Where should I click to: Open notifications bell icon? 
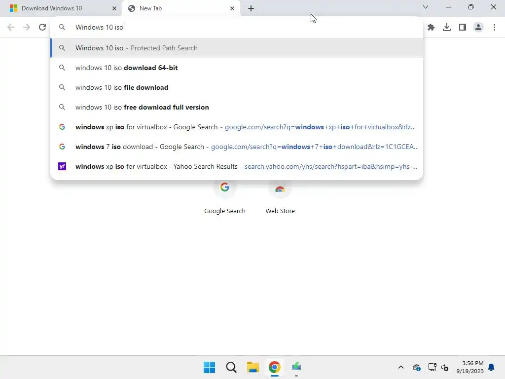(x=492, y=367)
